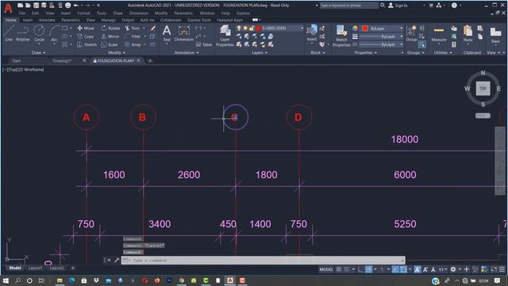
Task: Switch to the Drawing1 document tab
Action: [62, 60]
